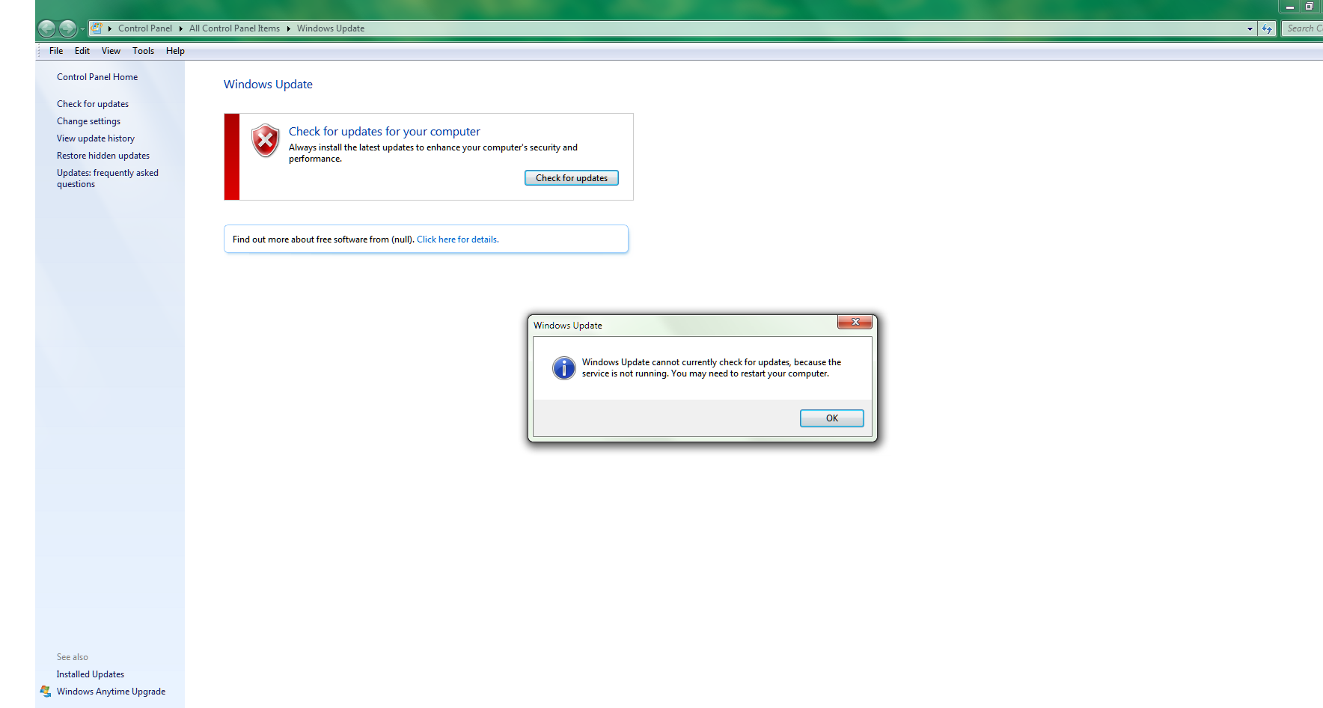Image resolution: width=1323 pixels, height=708 pixels.
Task: Click the 'service is not running' message text
Action: [x=712, y=367]
